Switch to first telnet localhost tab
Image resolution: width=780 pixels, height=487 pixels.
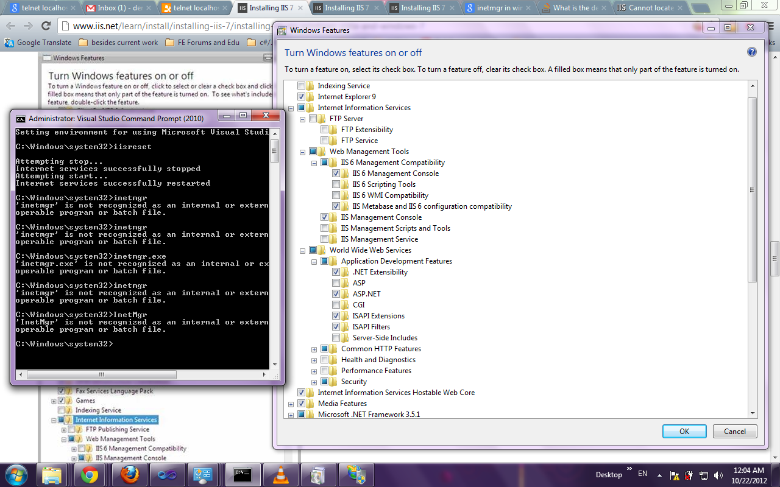43,8
